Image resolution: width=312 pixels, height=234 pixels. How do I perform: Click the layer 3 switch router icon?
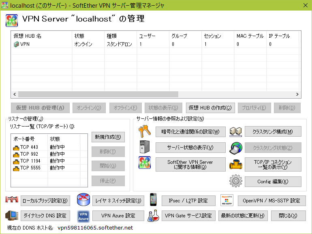83,200
